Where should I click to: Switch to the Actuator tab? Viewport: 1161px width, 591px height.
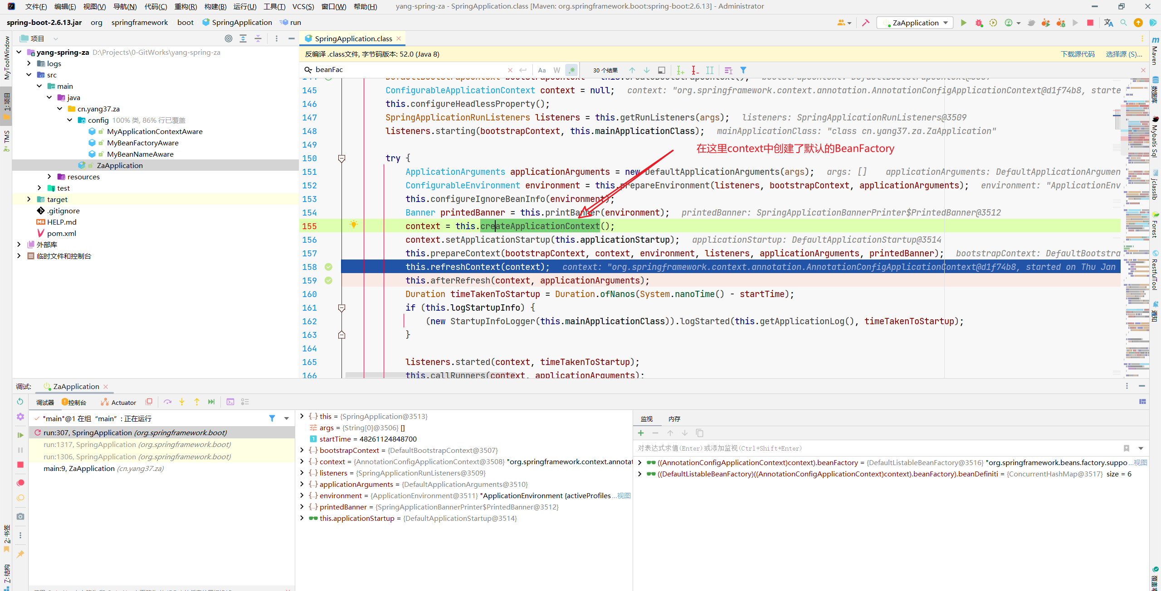[x=119, y=402]
